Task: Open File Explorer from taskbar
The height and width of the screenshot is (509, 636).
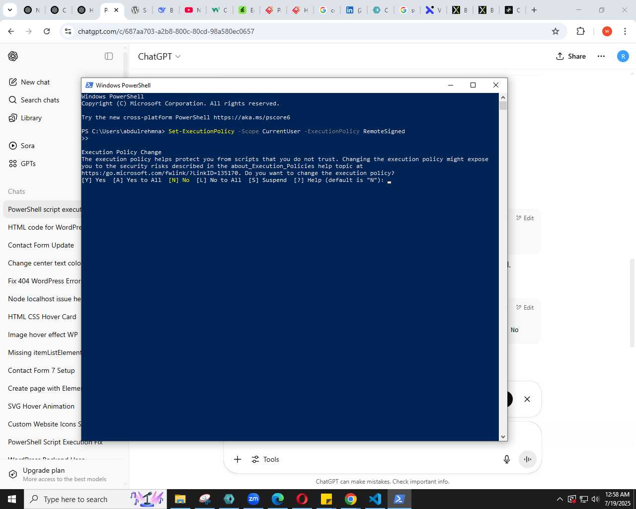Action: (180, 499)
